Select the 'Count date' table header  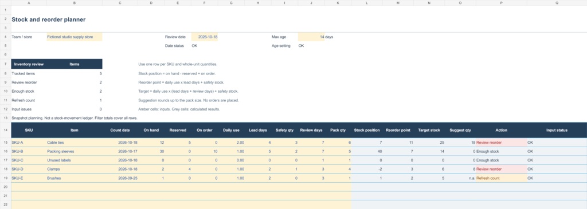tap(120, 130)
